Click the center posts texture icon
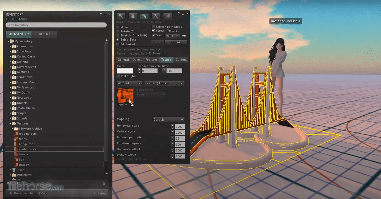 click(x=16, y=149)
